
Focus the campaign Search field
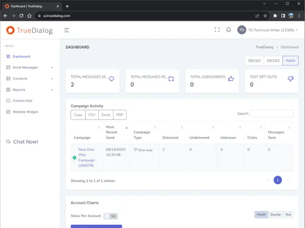point(272,114)
